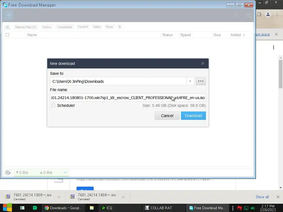Toggle the select-all downloads checkbox
The width and height of the screenshot is (283, 212).
click(x=7, y=35)
